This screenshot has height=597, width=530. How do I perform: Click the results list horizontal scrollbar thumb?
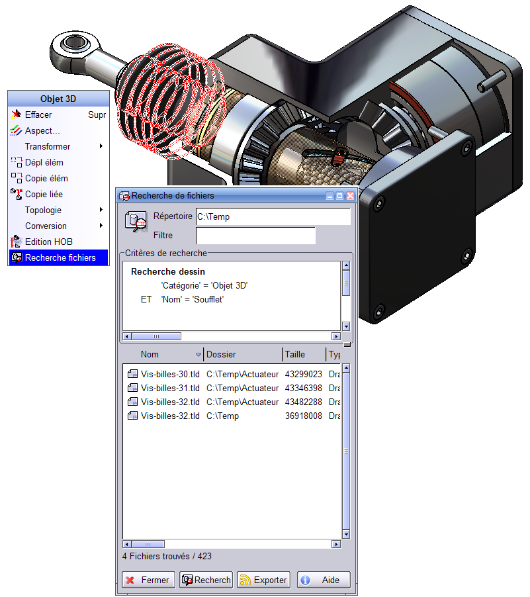[x=148, y=544]
